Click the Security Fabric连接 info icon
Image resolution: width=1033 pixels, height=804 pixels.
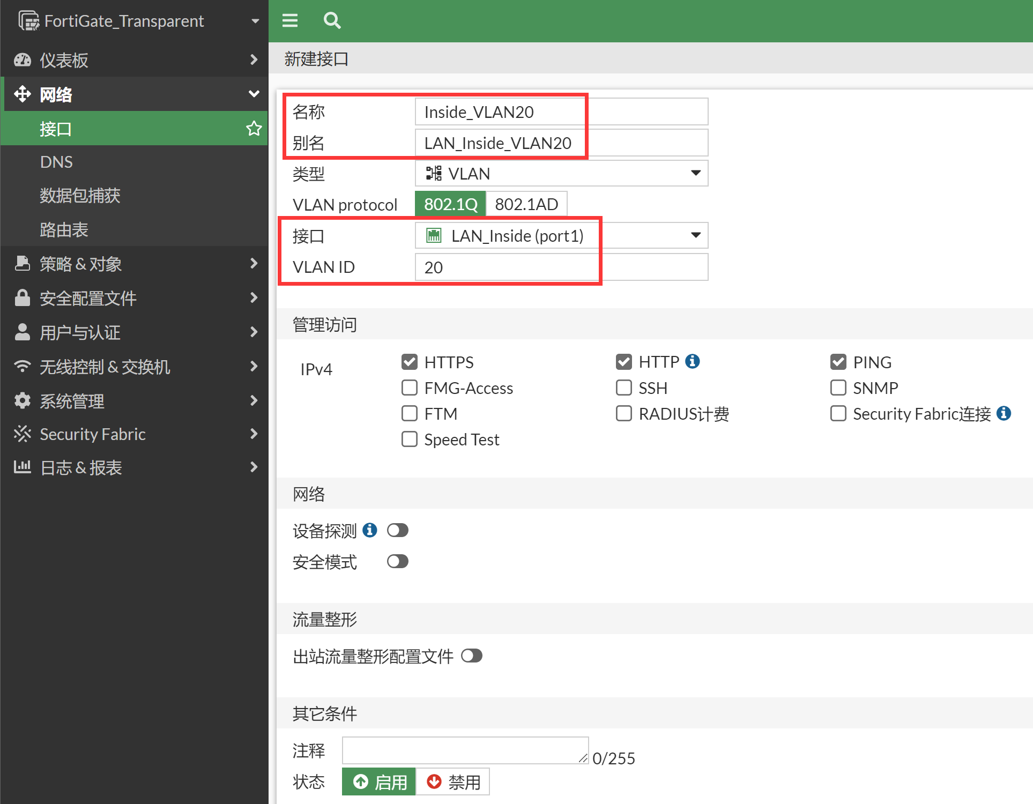(x=1004, y=413)
